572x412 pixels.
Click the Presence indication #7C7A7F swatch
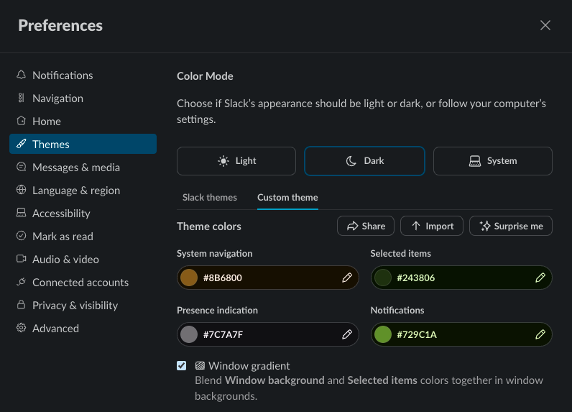[189, 334]
